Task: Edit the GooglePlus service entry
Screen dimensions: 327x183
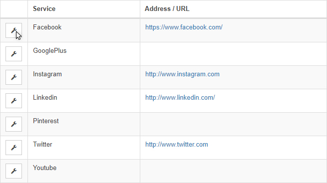Action: coord(13,54)
